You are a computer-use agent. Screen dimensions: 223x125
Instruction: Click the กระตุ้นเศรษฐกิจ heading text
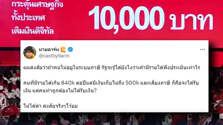[37, 5]
